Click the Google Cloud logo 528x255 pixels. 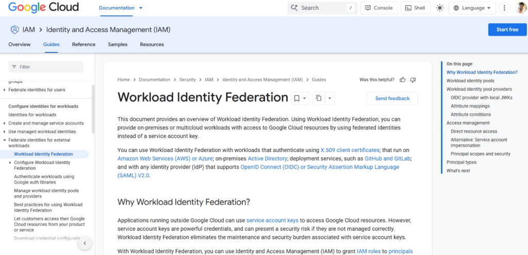click(x=43, y=8)
